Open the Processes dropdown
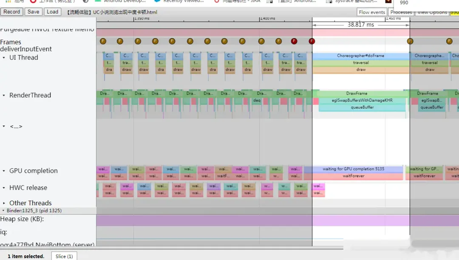 (x=401, y=12)
